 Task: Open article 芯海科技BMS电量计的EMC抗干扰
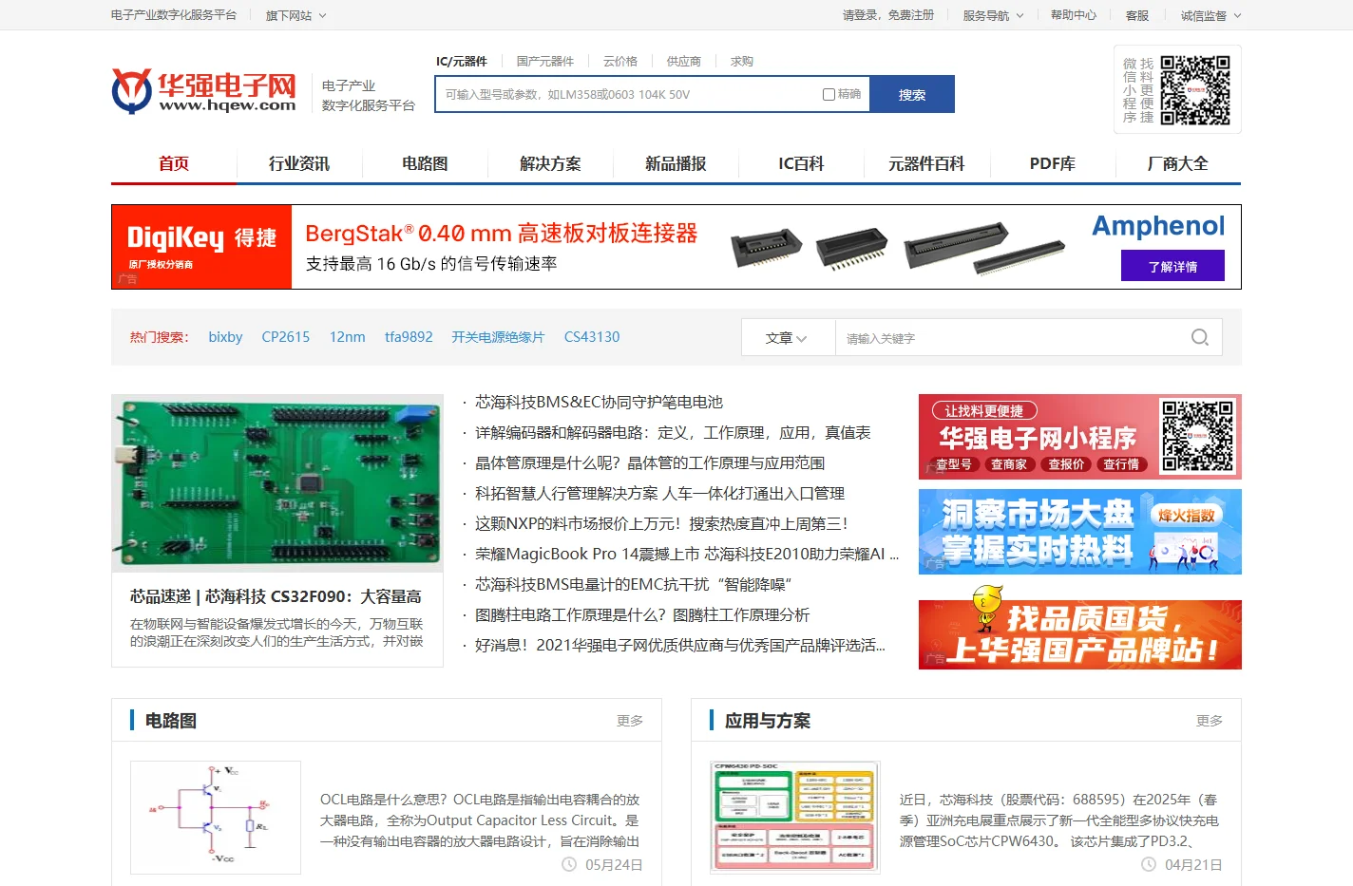[633, 585]
